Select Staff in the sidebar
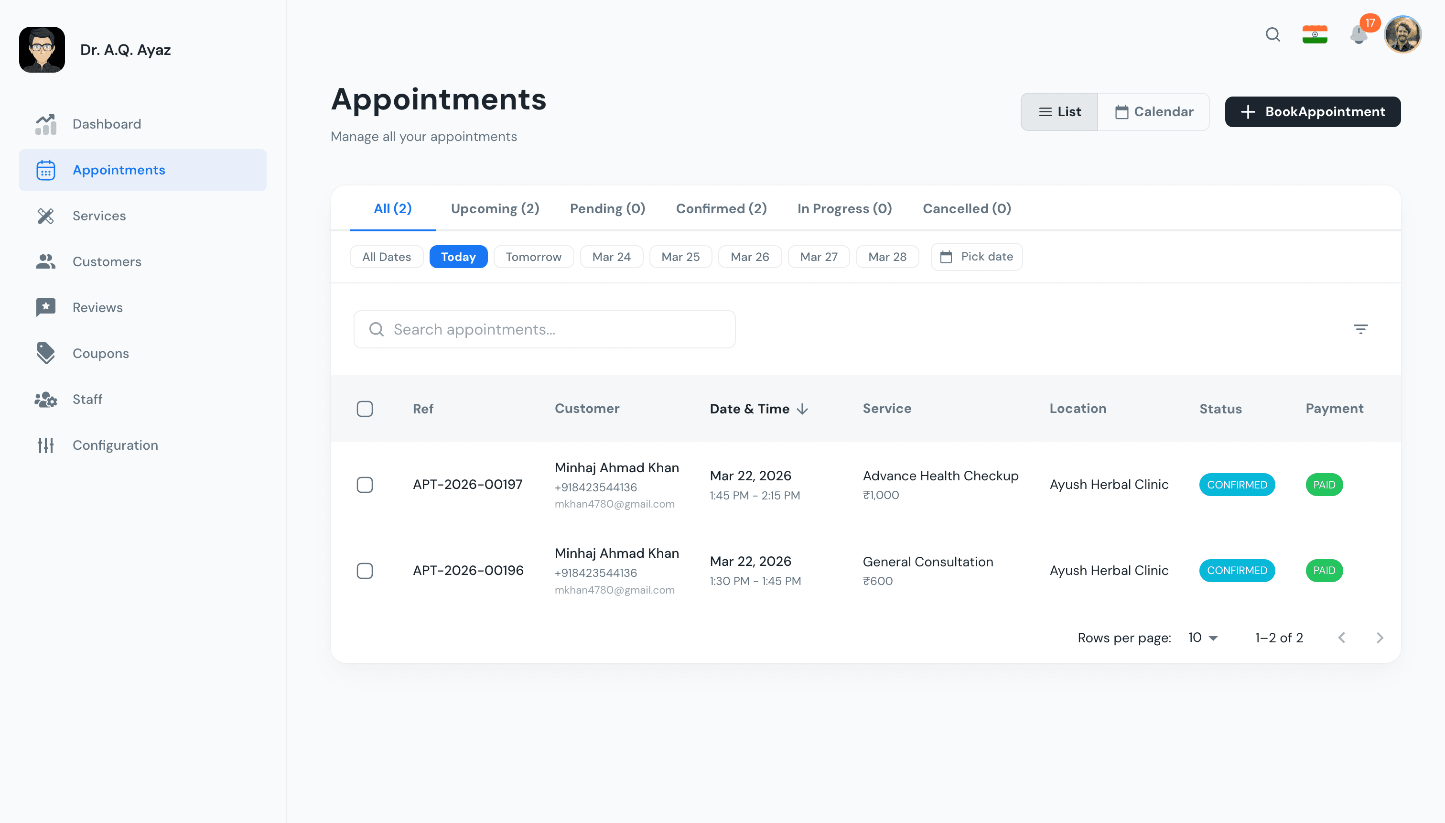The width and height of the screenshot is (1445, 823). tap(87, 399)
